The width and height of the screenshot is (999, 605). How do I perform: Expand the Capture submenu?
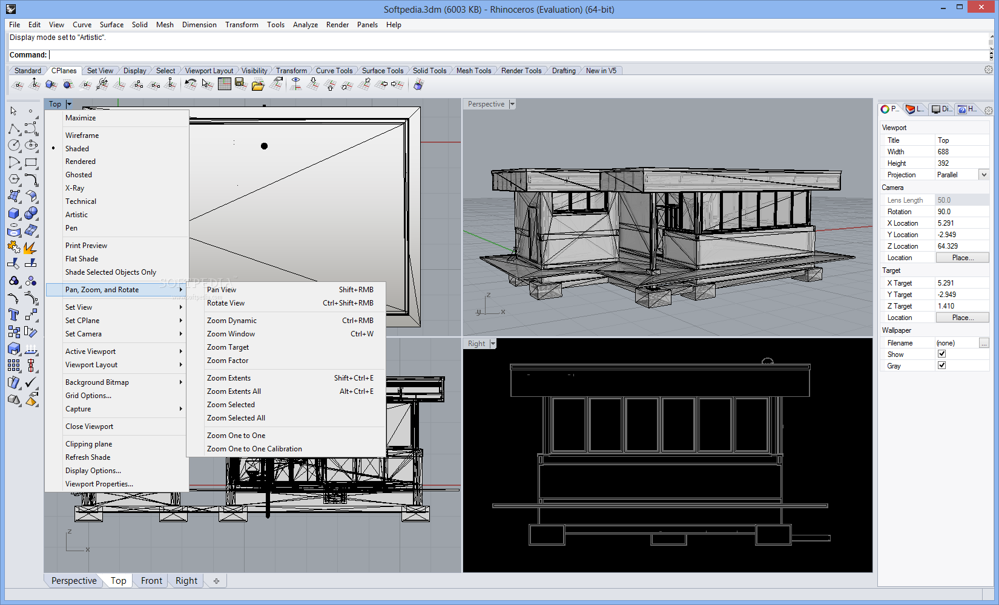(x=117, y=409)
